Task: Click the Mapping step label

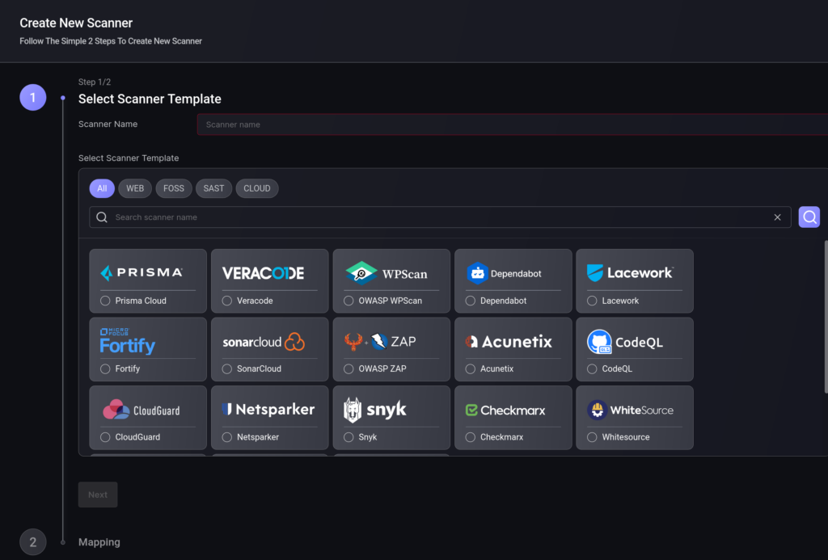Action: point(99,542)
